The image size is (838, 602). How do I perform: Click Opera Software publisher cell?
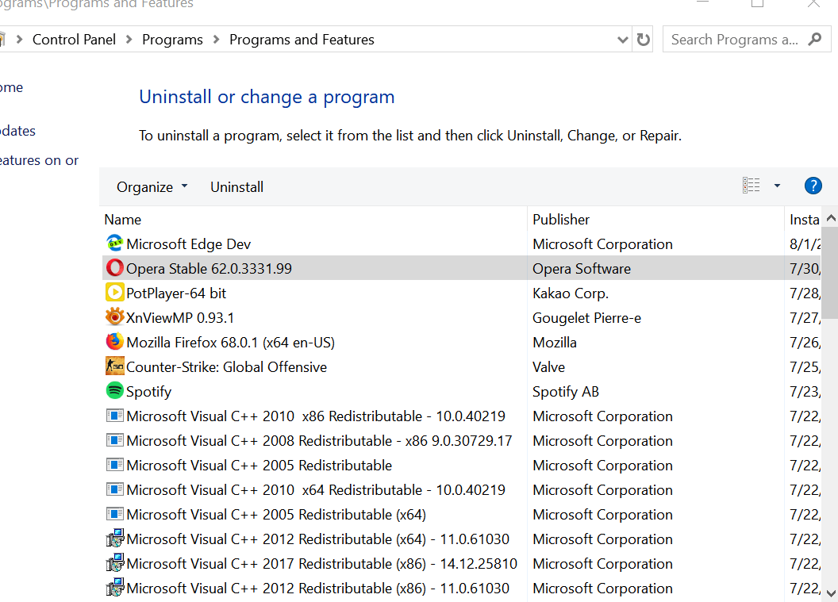(582, 268)
